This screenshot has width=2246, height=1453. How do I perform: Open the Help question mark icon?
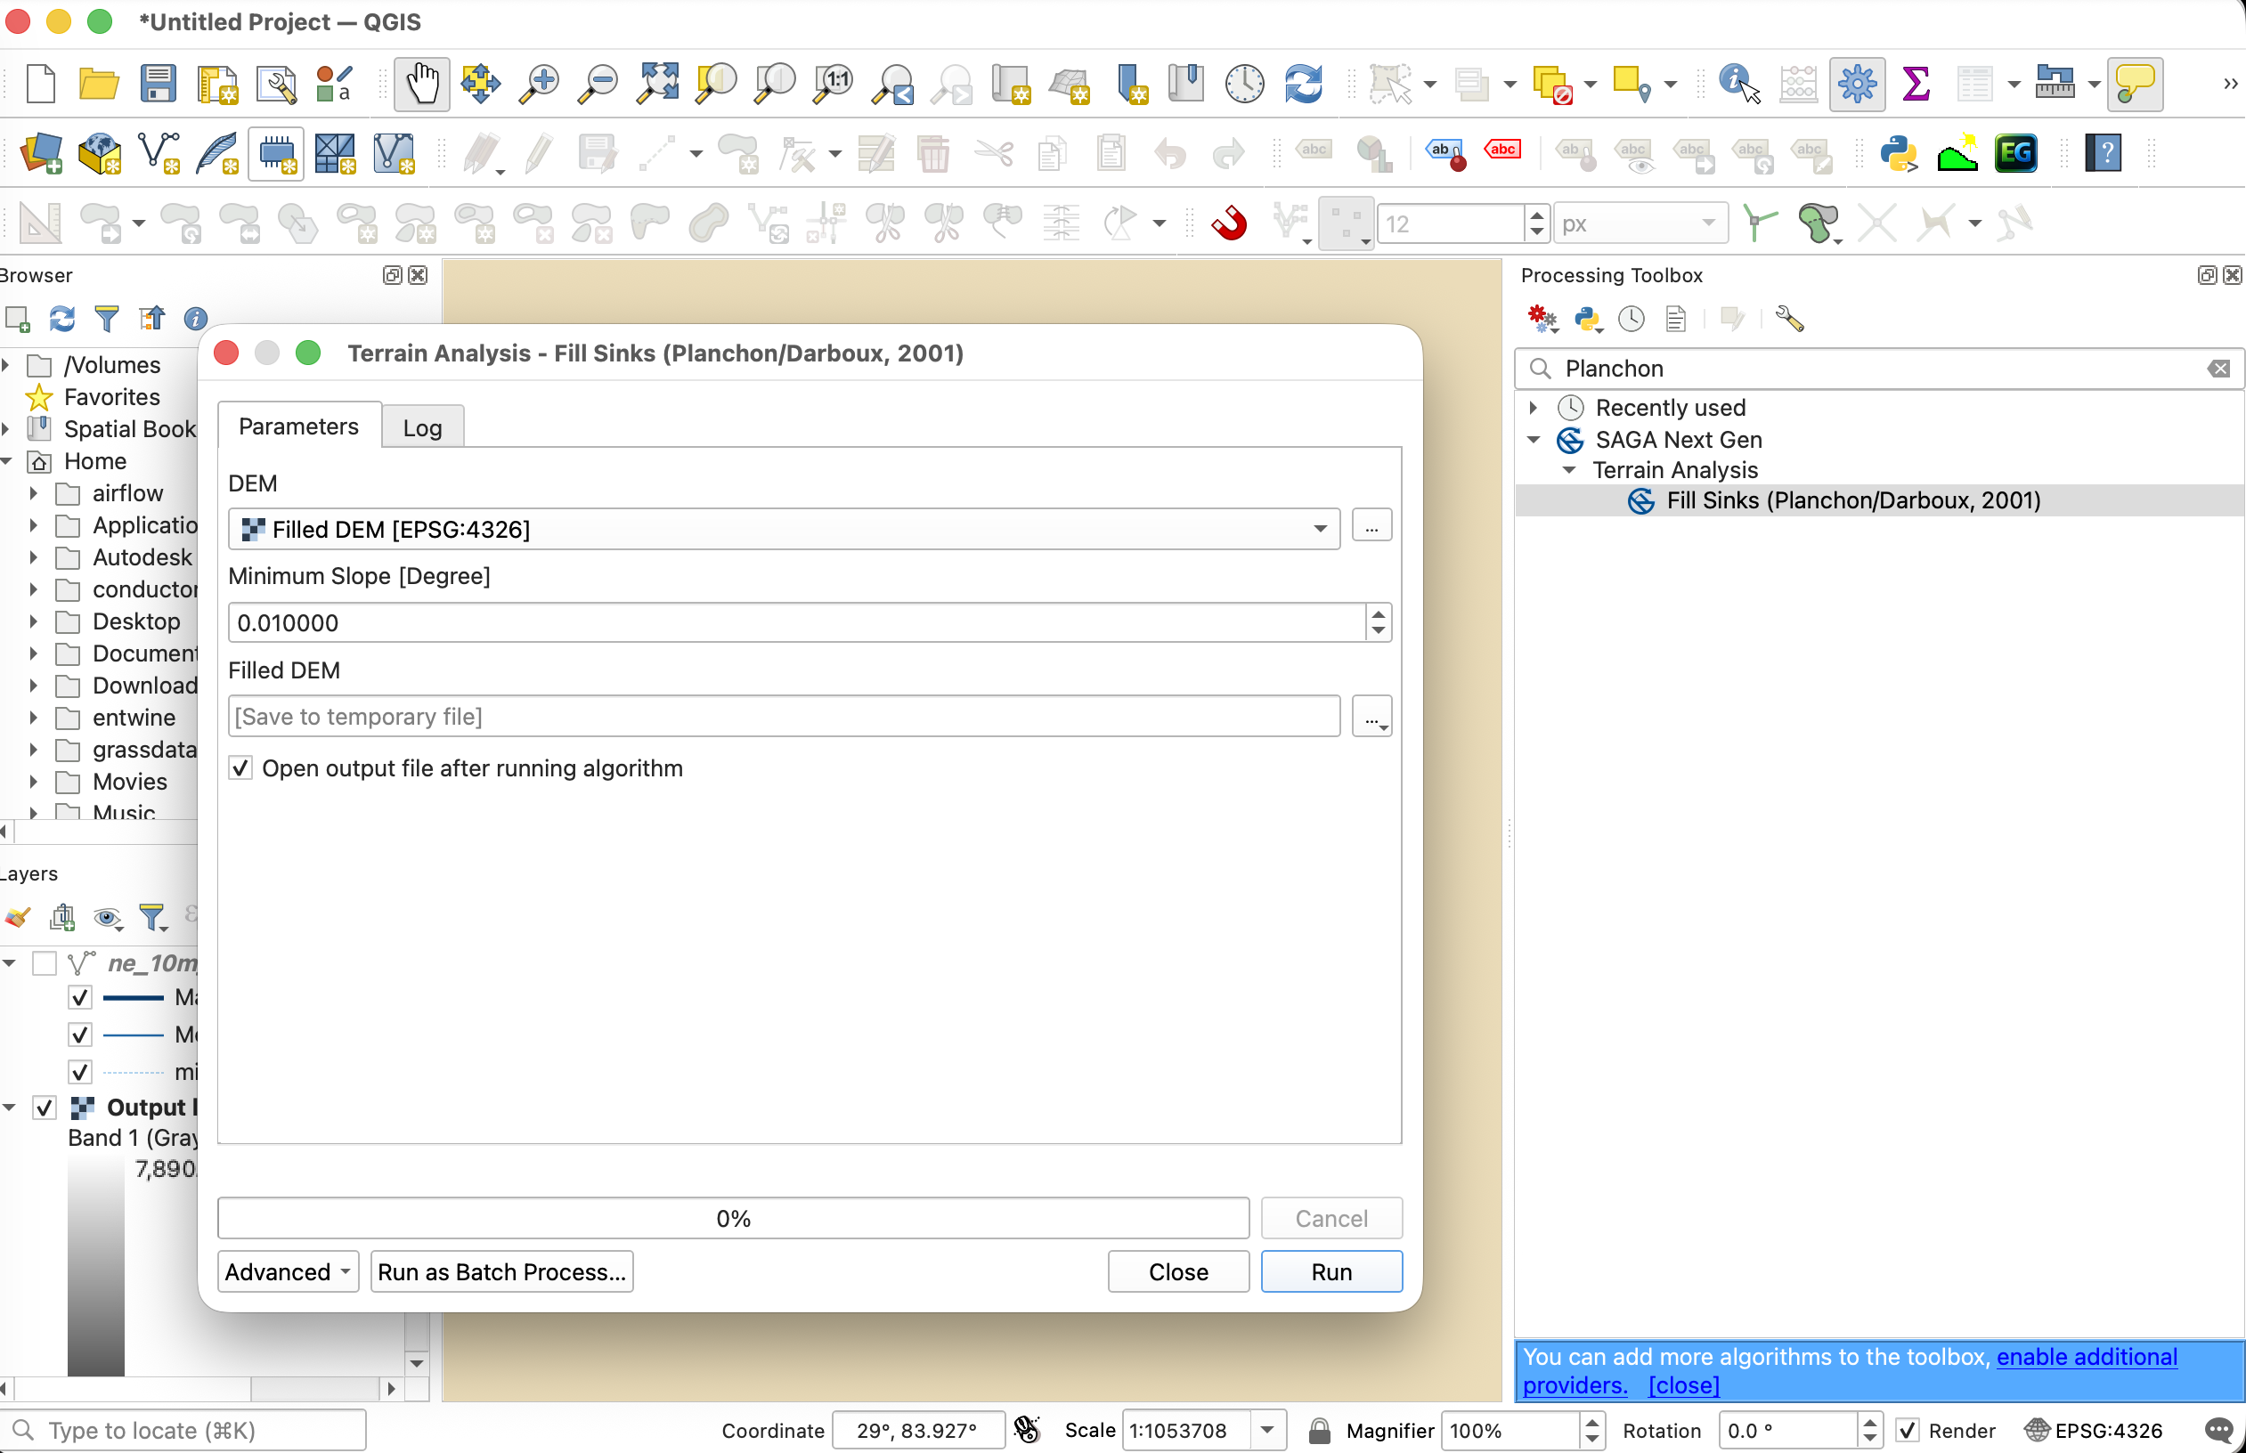pyautogui.click(x=2104, y=153)
